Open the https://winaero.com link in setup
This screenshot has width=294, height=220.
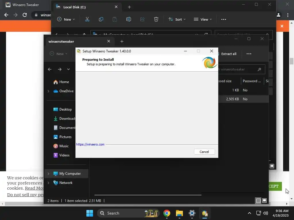(90, 144)
